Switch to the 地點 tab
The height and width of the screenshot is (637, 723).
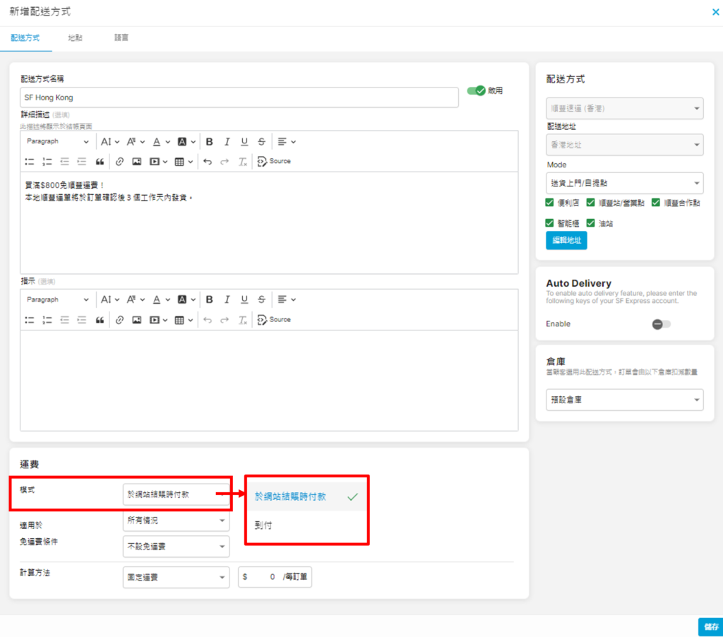tap(75, 38)
